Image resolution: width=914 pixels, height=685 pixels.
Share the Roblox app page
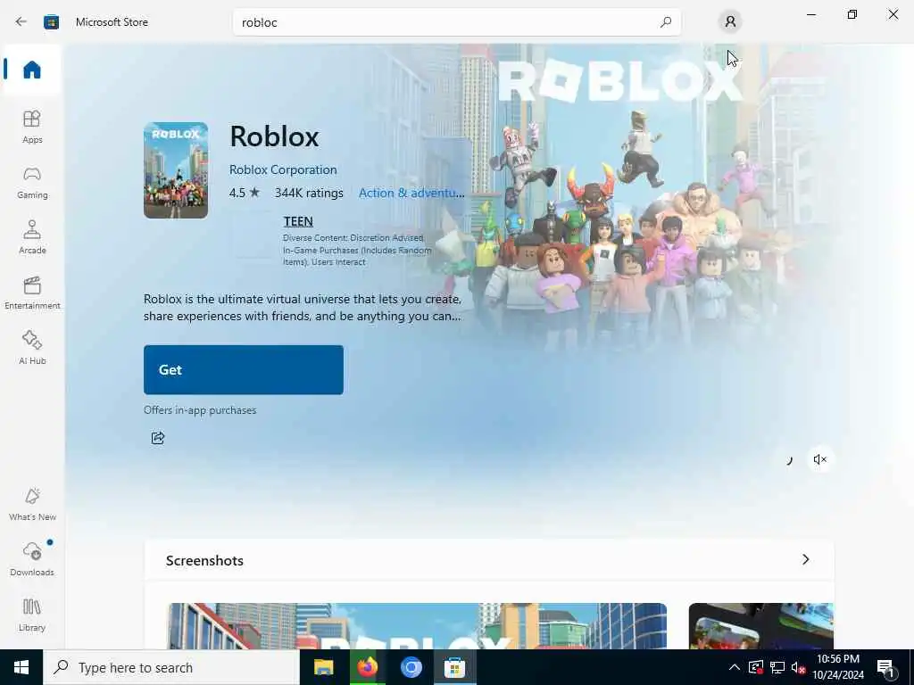(x=158, y=437)
